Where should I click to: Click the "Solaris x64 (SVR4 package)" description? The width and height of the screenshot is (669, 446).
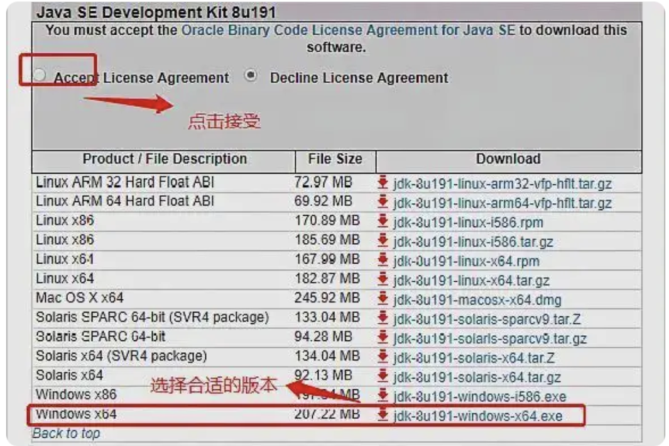[122, 356]
